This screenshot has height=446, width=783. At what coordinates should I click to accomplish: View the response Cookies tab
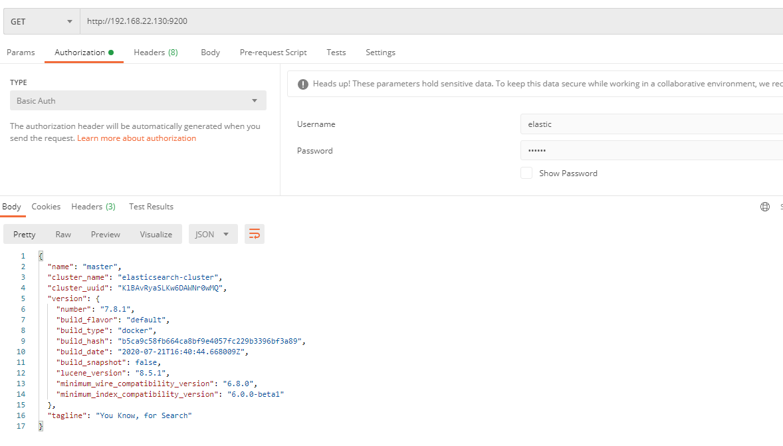point(46,207)
